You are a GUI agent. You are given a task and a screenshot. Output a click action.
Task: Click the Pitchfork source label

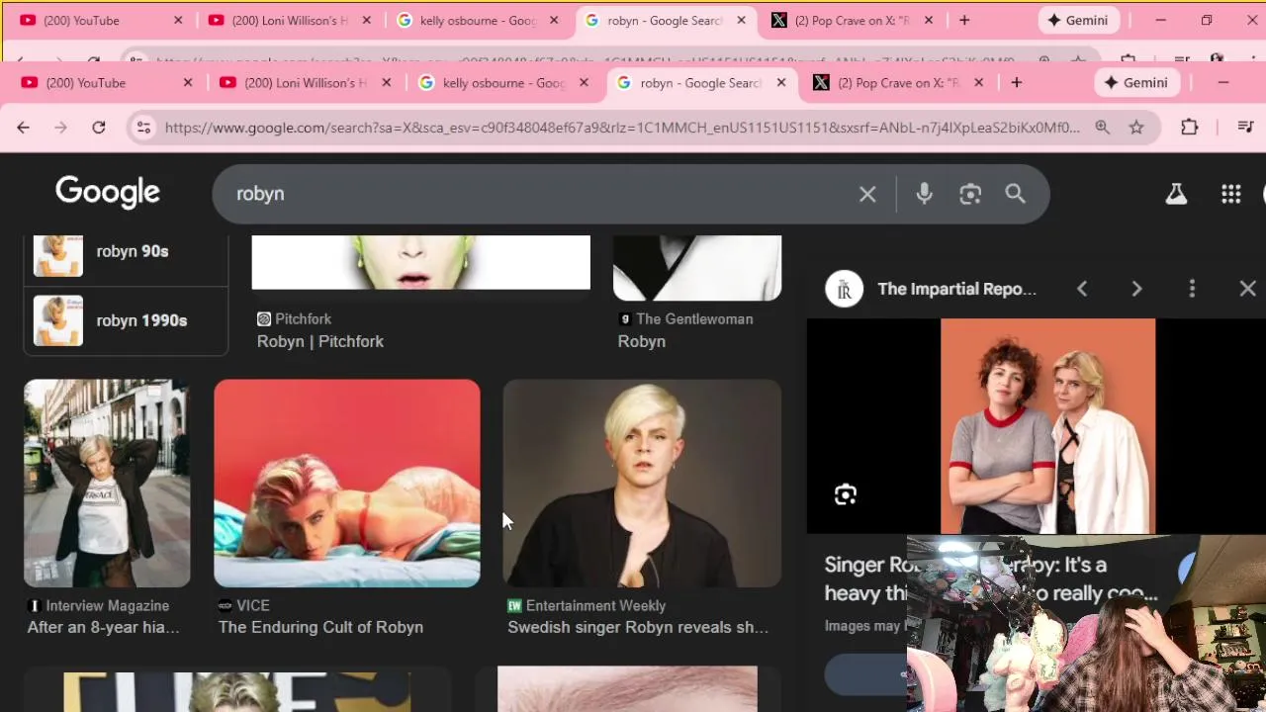303,318
